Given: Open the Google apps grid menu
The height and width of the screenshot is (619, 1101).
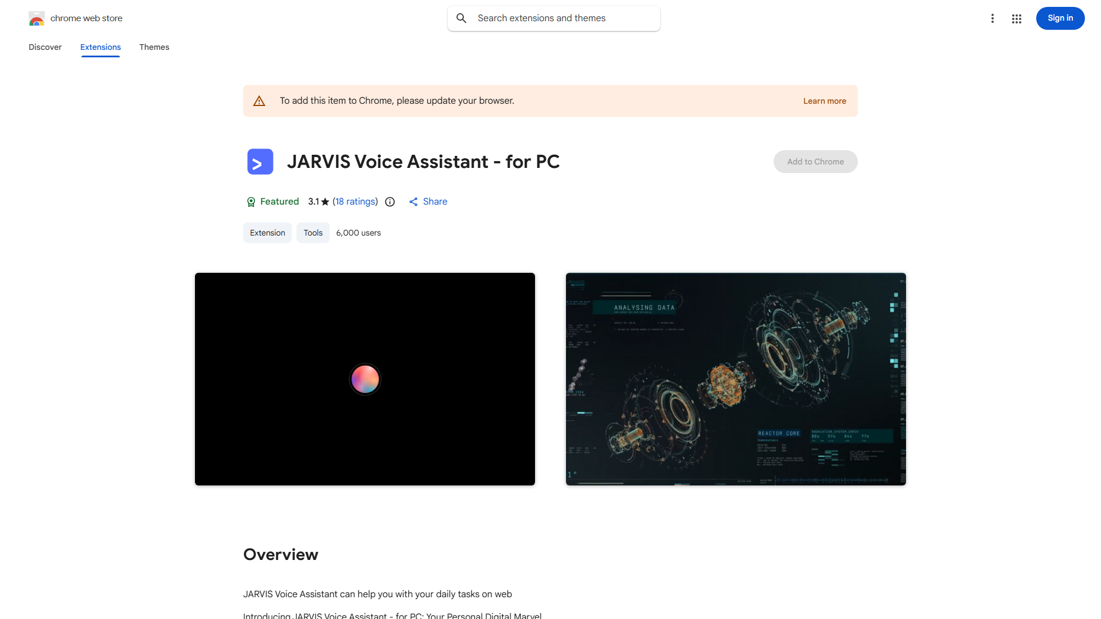Looking at the screenshot, I should 1016,18.
